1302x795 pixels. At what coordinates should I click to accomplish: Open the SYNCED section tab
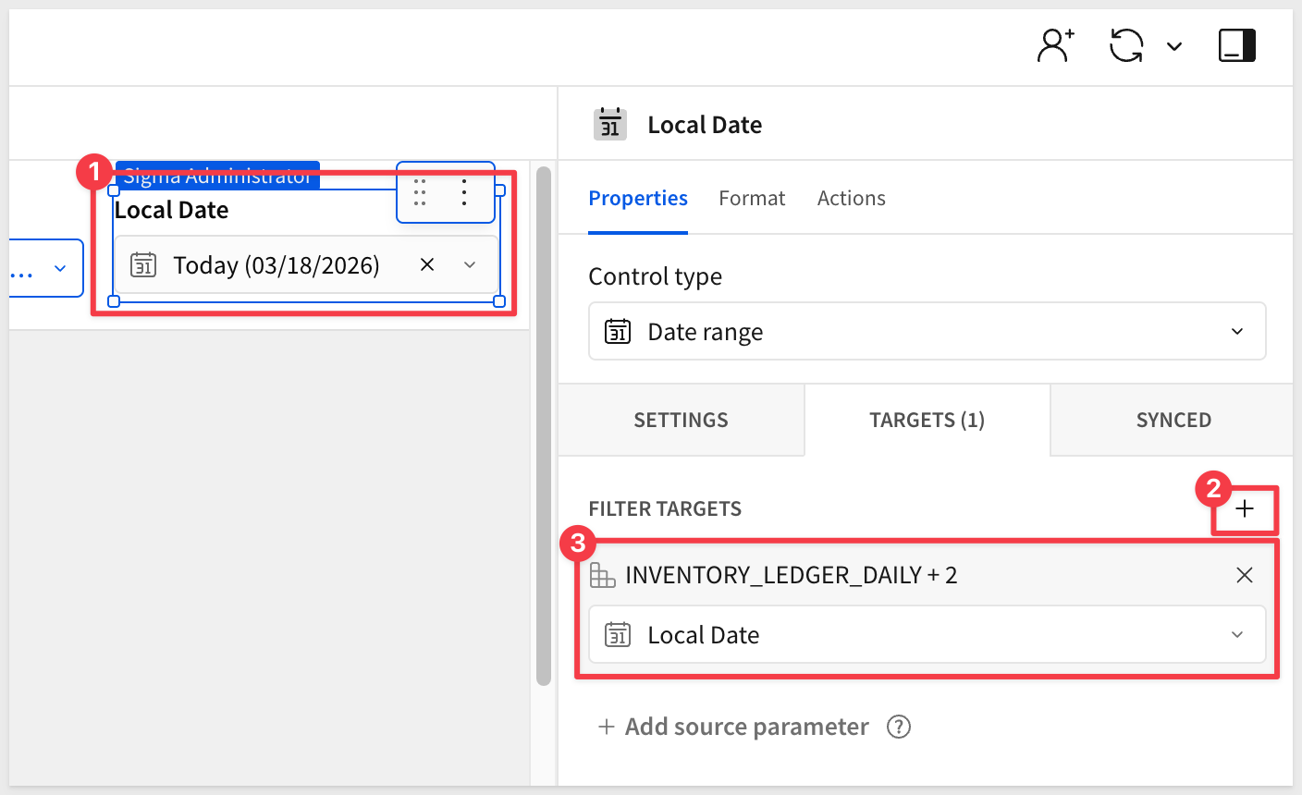coord(1173,420)
